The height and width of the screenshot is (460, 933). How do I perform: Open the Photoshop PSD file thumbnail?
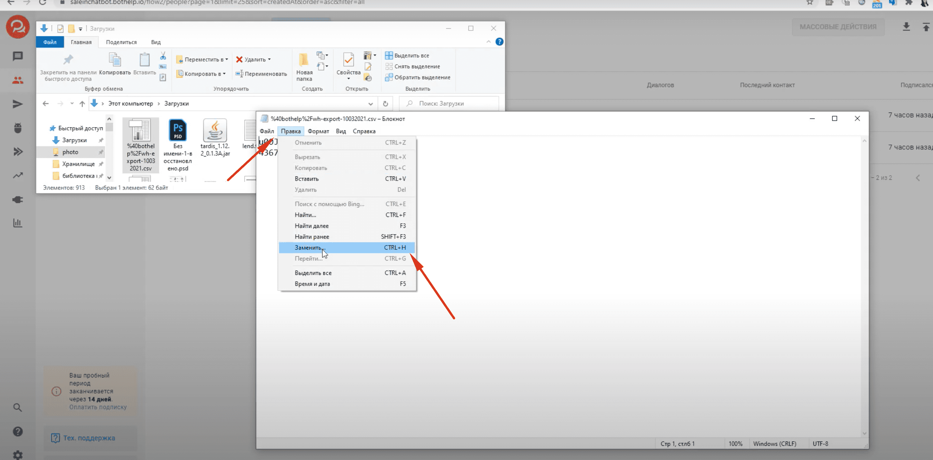click(x=178, y=130)
